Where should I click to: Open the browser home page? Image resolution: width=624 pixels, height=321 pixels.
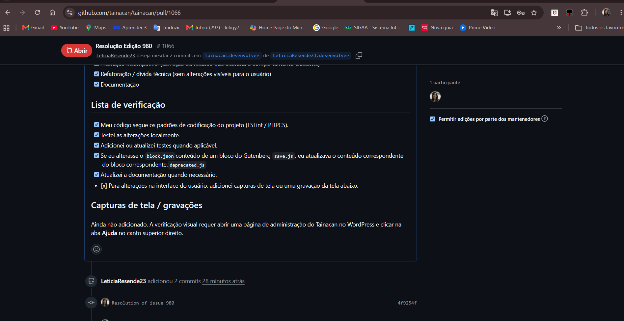coord(52,13)
